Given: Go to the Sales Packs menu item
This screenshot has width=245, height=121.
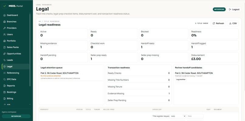Looking at the screenshot, I should click(15, 47).
